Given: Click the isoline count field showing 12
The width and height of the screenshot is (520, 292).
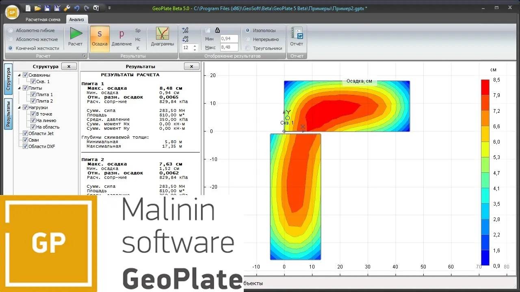Looking at the screenshot, I should (187, 47).
